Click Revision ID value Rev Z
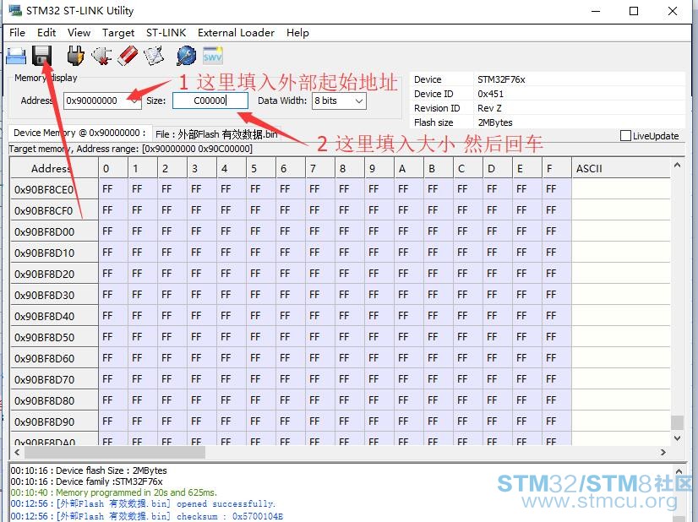Screen dimensions: 698x522 (x=489, y=108)
